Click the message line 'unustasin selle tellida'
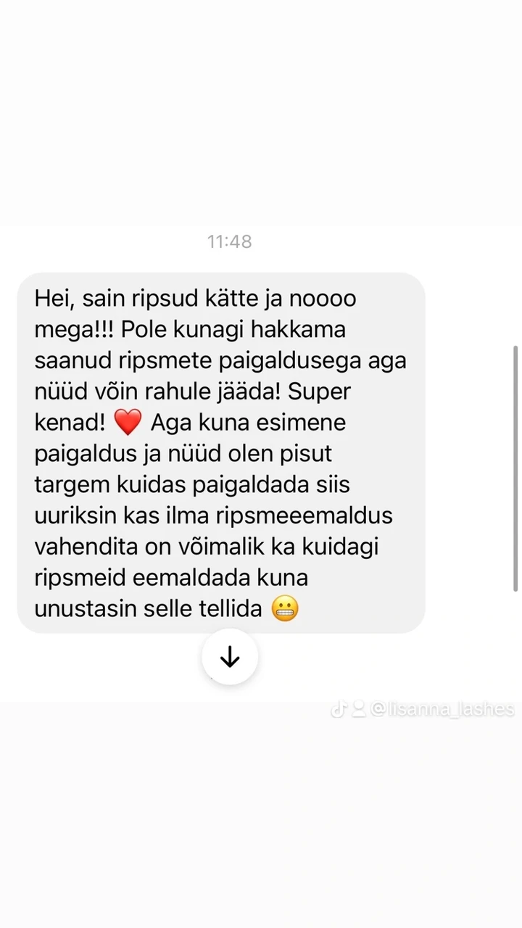The image size is (522, 928). click(x=148, y=609)
